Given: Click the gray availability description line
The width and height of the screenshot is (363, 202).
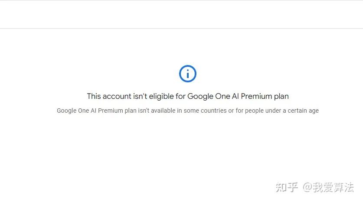Looking at the screenshot, I should (188, 111).
